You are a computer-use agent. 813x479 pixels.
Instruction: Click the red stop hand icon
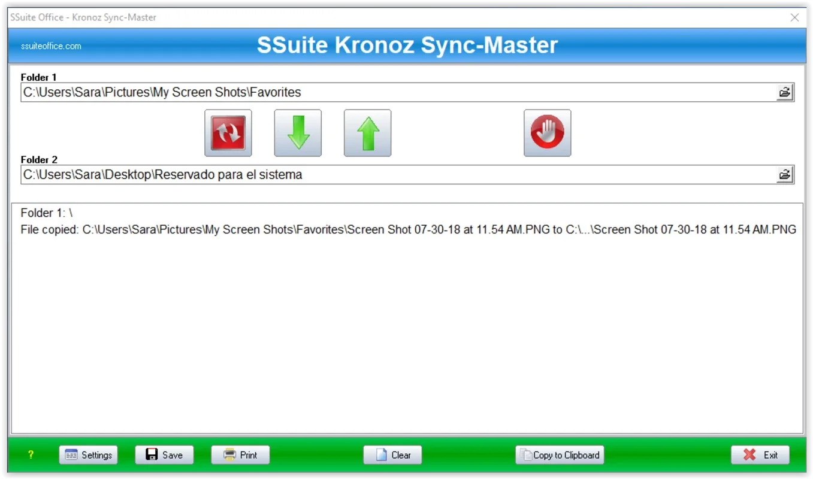point(548,133)
